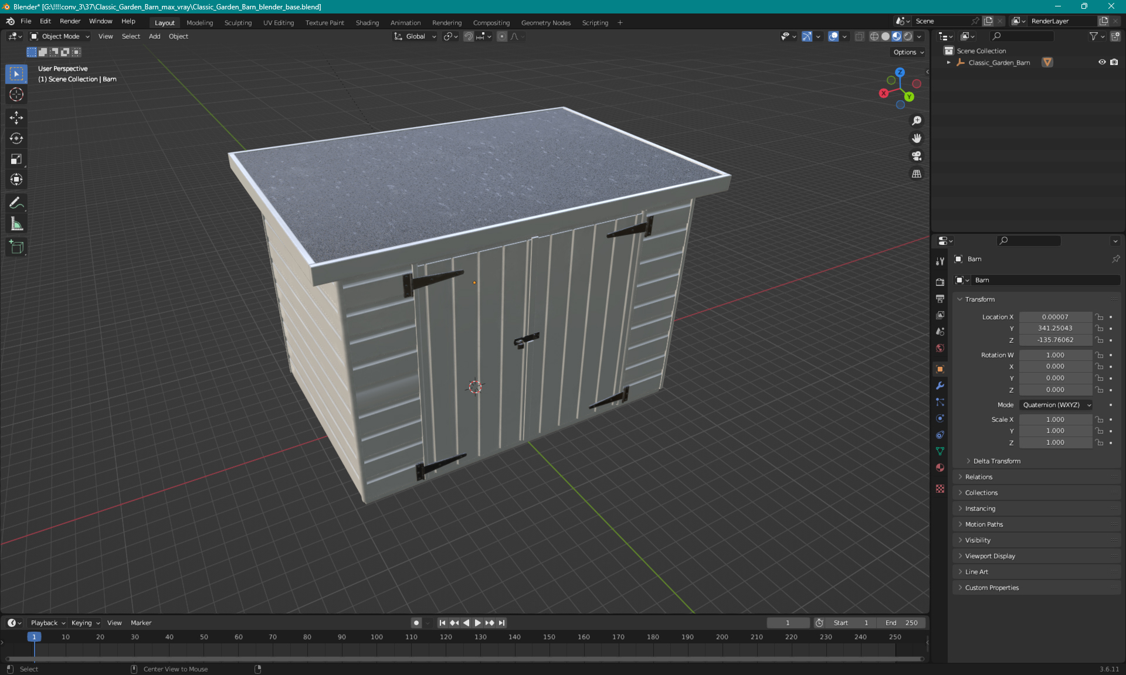Click Global transform orientation dropdown
1126x675 pixels.
[x=413, y=36]
